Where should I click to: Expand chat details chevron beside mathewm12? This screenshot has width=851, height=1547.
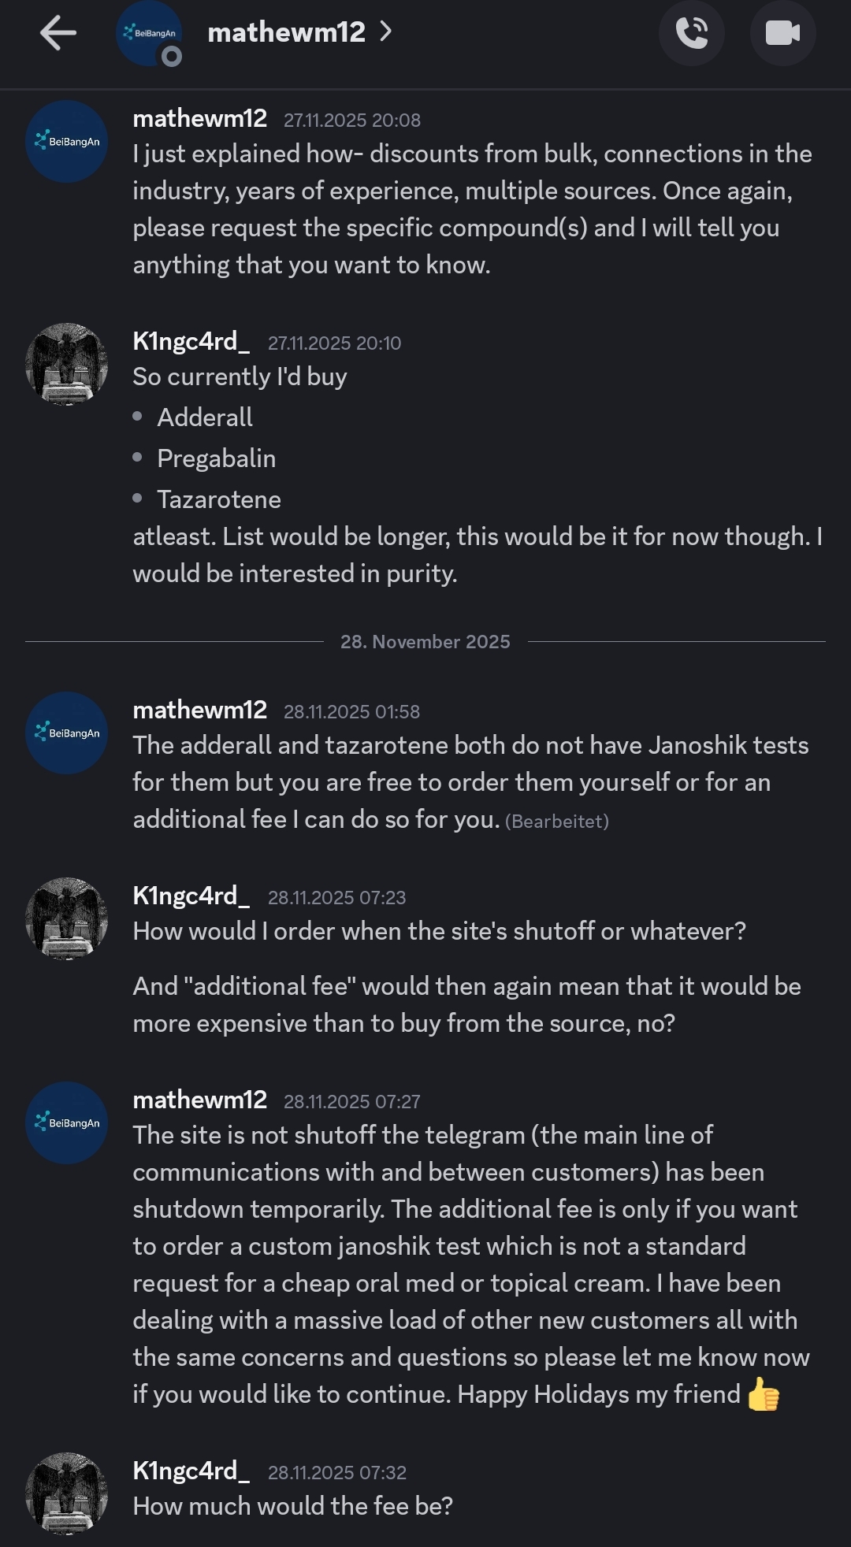pyautogui.click(x=385, y=32)
